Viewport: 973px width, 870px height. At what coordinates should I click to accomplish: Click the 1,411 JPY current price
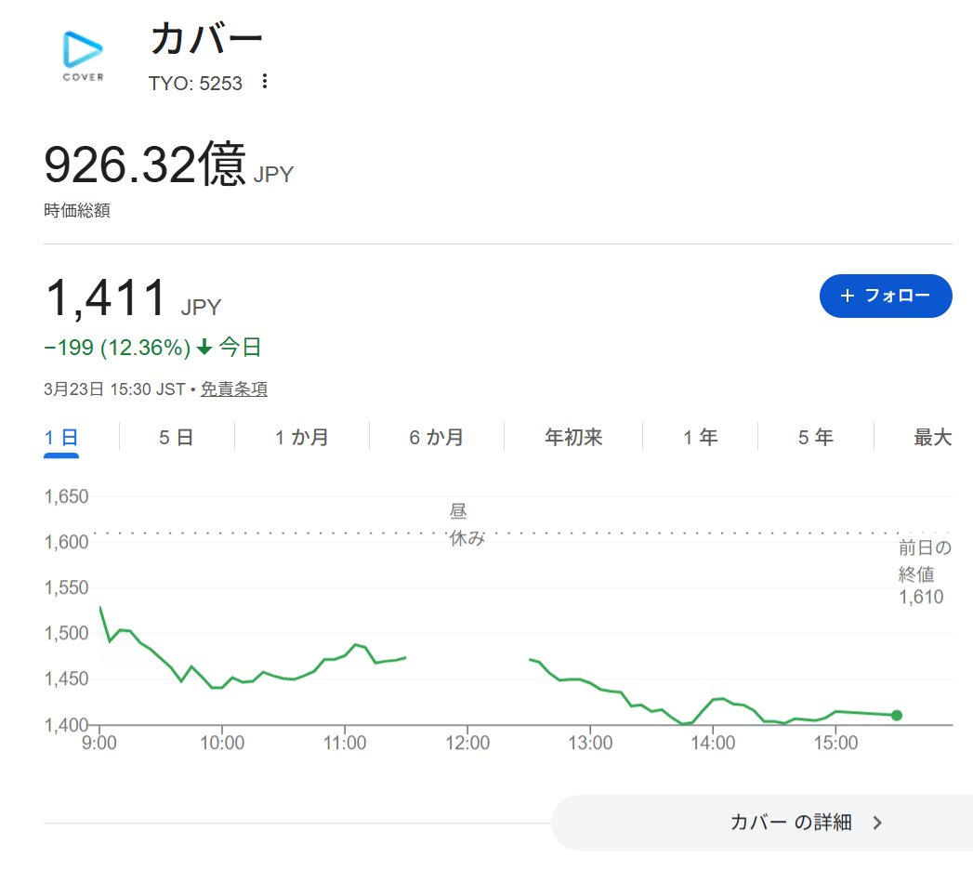pyautogui.click(x=107, y=299)
